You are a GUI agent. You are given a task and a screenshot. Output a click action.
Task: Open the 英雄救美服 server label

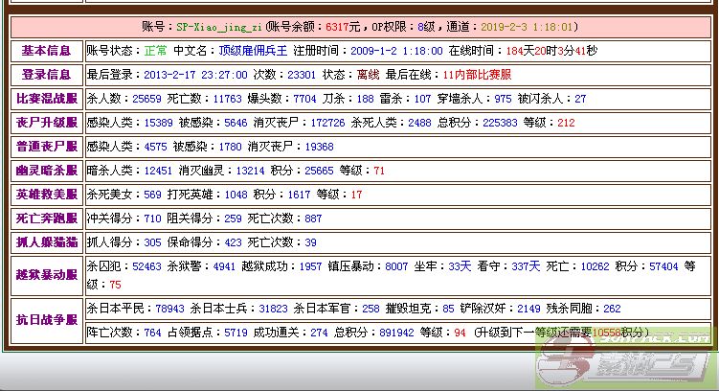[x=44, y=194]
